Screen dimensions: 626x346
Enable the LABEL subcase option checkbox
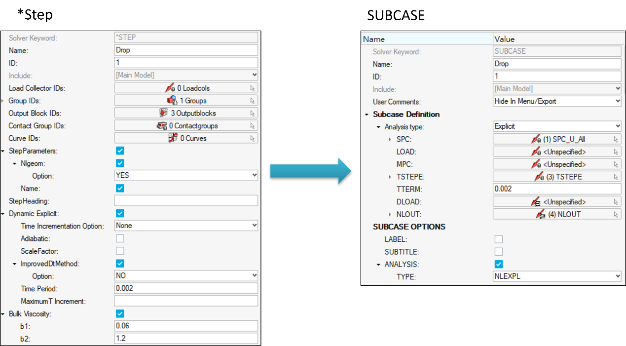[499, 239]
